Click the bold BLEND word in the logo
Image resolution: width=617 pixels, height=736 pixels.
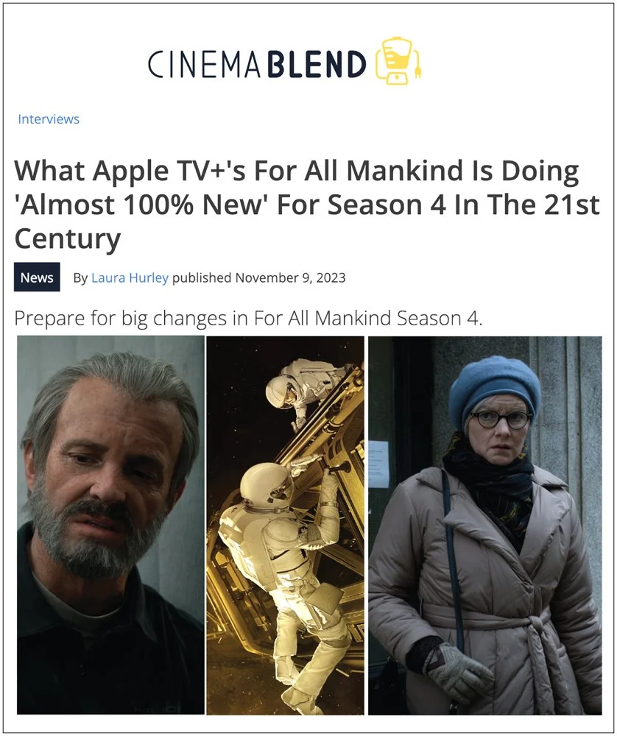click(317, 64)
